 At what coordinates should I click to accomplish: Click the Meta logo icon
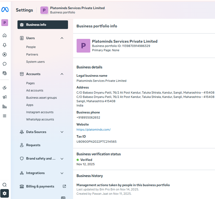[5, 10]
